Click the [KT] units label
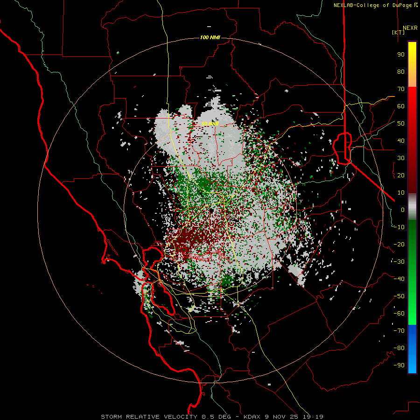Viewport: 420px width, 420px height. (398, 32)
